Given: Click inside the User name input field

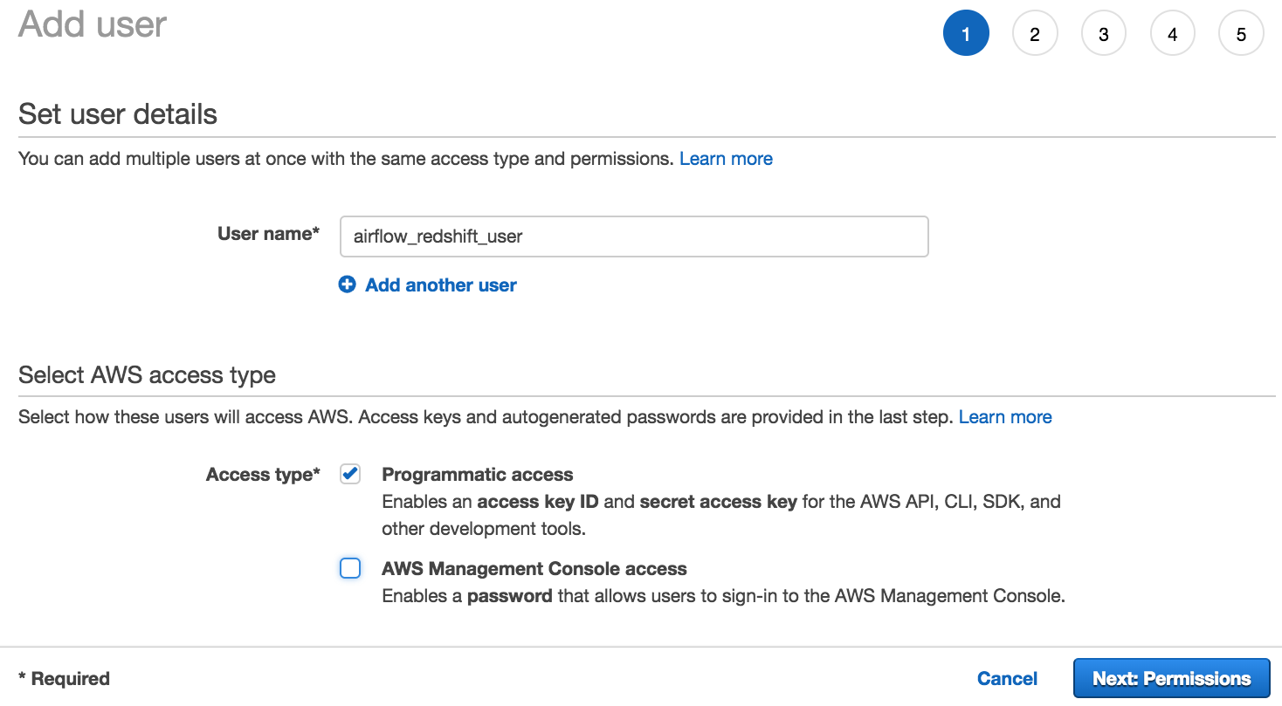Looking at the screenshot, I should point(633,236).
